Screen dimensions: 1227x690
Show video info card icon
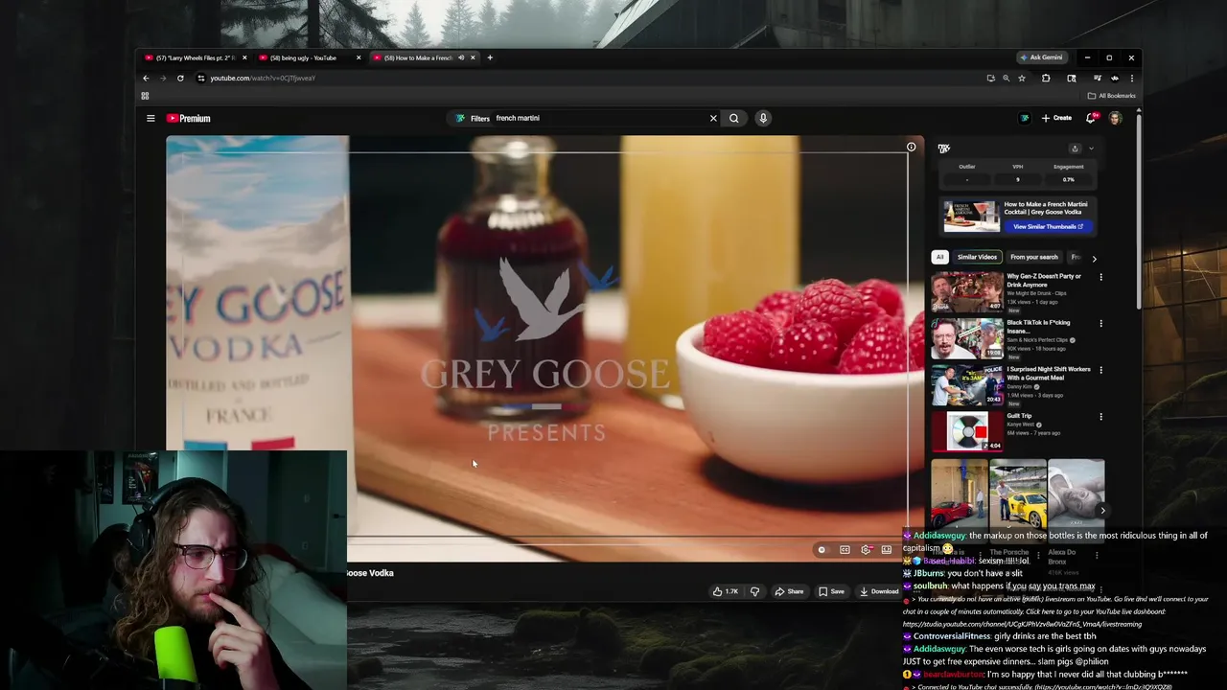click(x=912, y=147)
